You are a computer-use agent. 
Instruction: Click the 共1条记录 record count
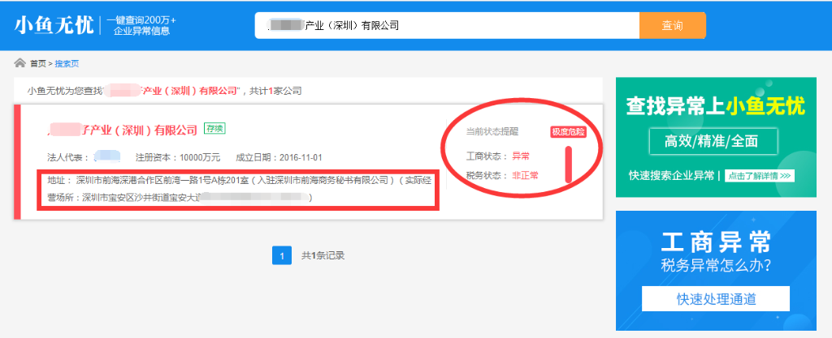[323, 255]
